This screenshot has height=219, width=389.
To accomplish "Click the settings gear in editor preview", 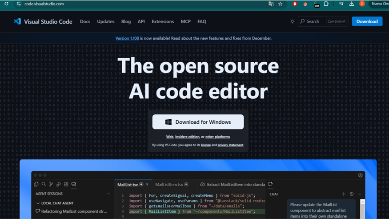I will click(x=360, y=175).
